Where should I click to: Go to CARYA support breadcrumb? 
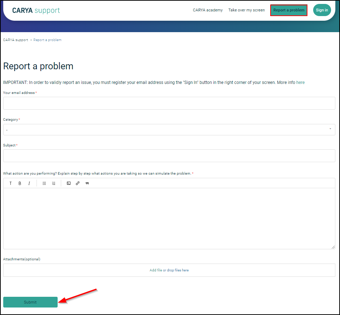pyautogui.click(x=16, y=40)
